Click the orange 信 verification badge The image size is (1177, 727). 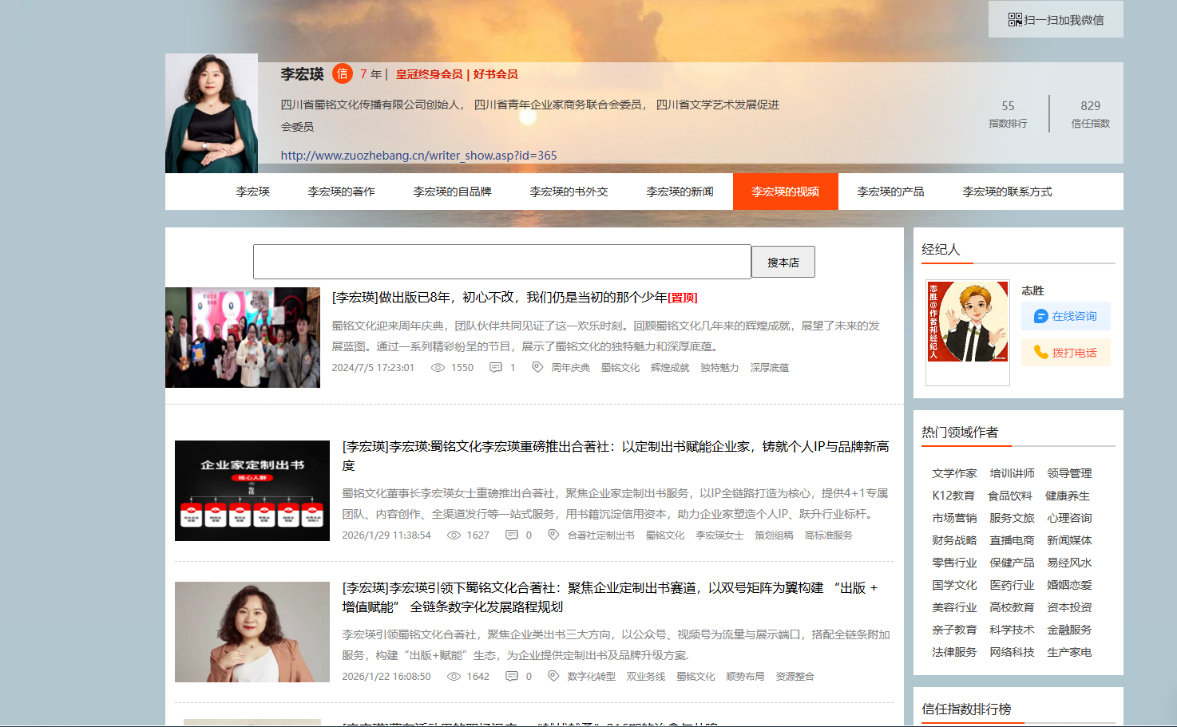(x=342, y=74)
